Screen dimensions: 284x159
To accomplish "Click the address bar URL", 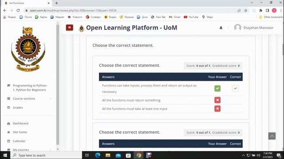I will tap(73, 11).
